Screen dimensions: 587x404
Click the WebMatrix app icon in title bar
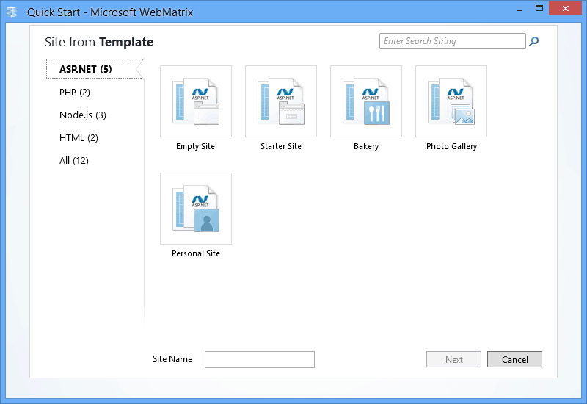pos(12,12)
